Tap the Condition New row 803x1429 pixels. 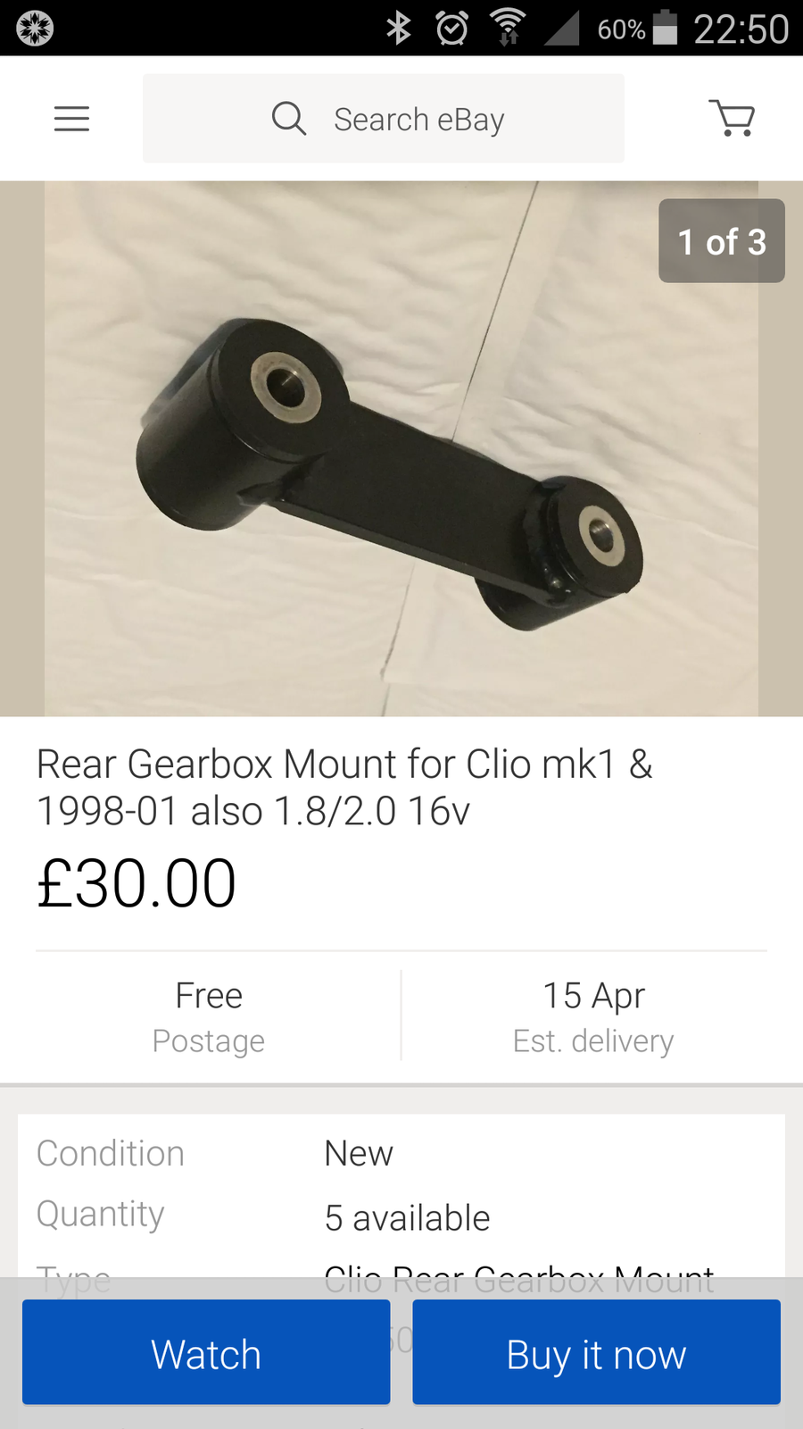click(x=358, y=1153)
